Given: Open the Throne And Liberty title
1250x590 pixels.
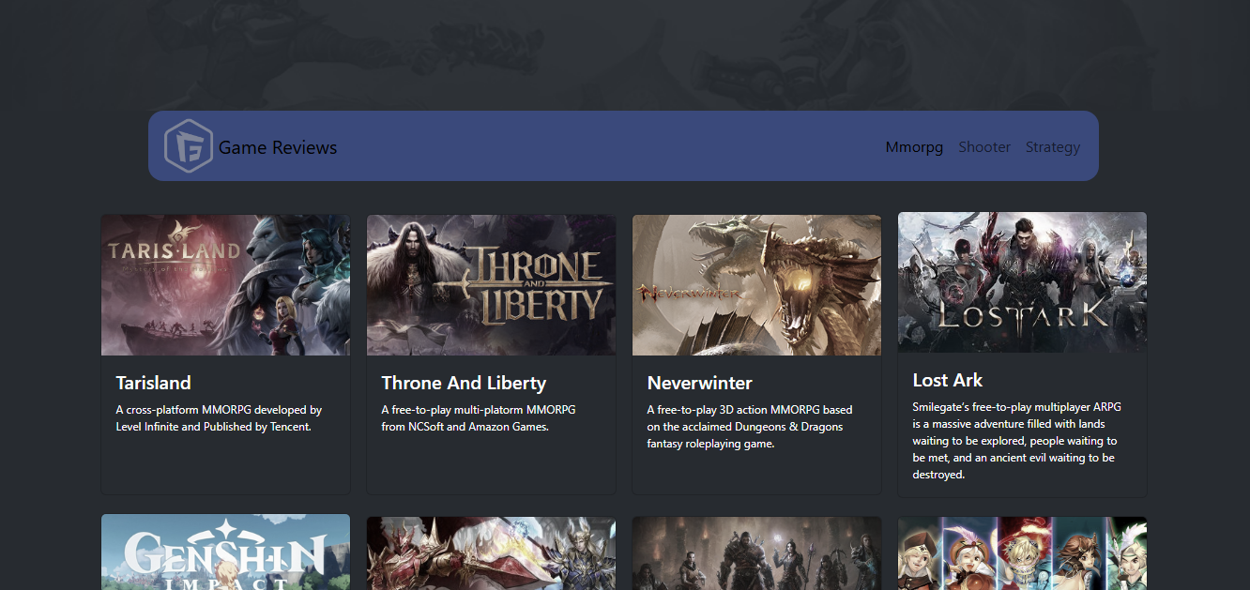Looking at the screenshot, I should click(x=464, y=383).
